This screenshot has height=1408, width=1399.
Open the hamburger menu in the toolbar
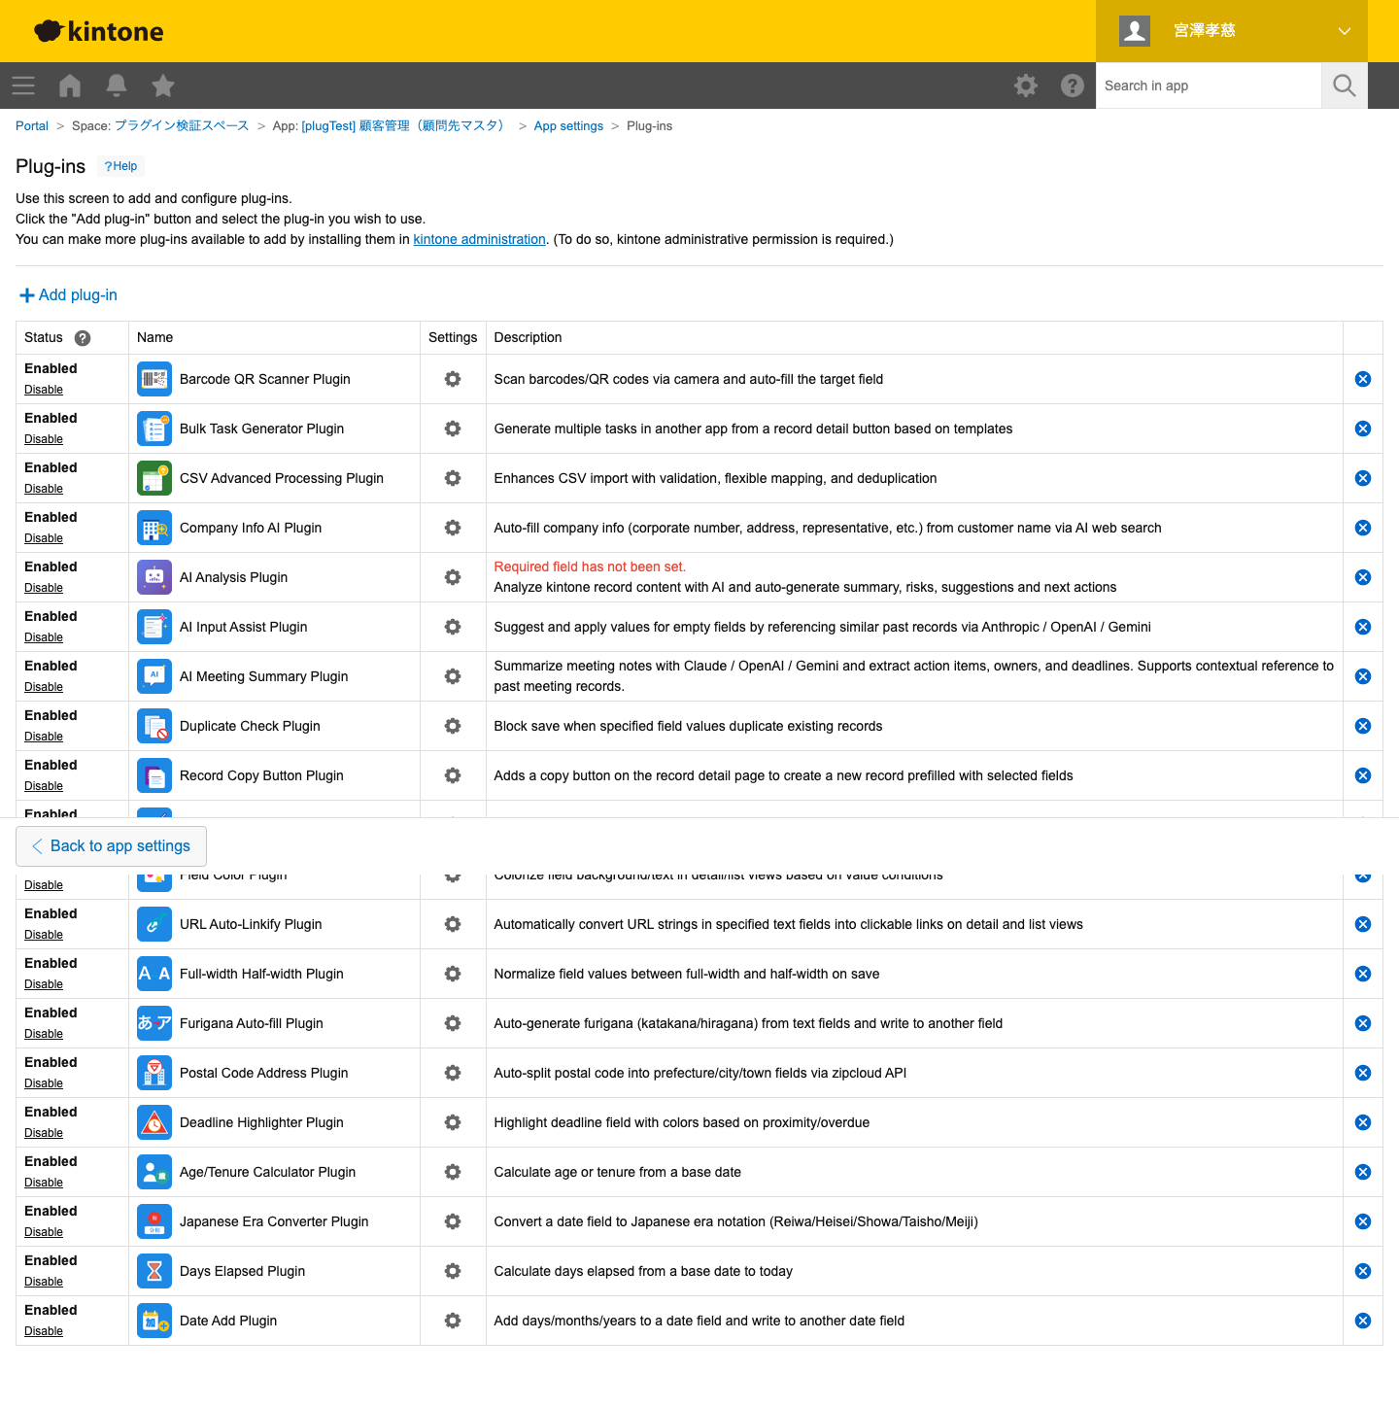23,86
